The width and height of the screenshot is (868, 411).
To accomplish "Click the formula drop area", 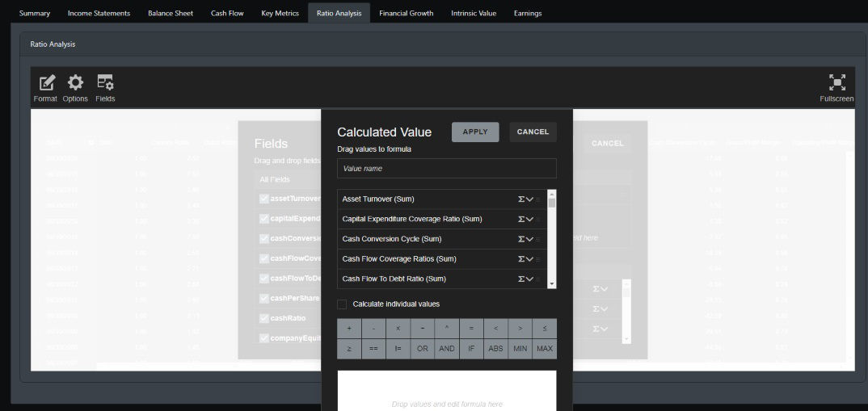I will pos(447,392).
